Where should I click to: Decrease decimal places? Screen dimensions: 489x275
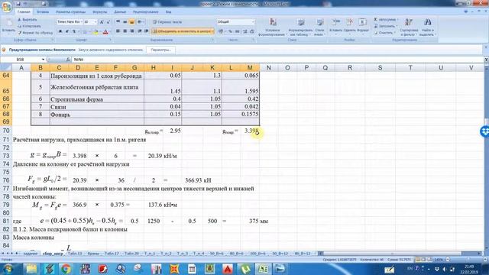click(251, 31)
